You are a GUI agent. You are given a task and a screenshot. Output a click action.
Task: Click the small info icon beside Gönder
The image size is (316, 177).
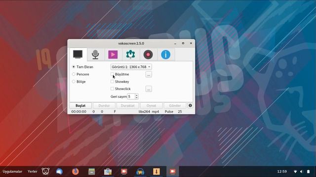tap(190, 106)
